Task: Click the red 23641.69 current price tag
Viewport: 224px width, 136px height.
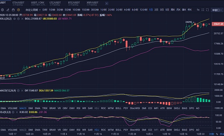Action: click(218, 24)
